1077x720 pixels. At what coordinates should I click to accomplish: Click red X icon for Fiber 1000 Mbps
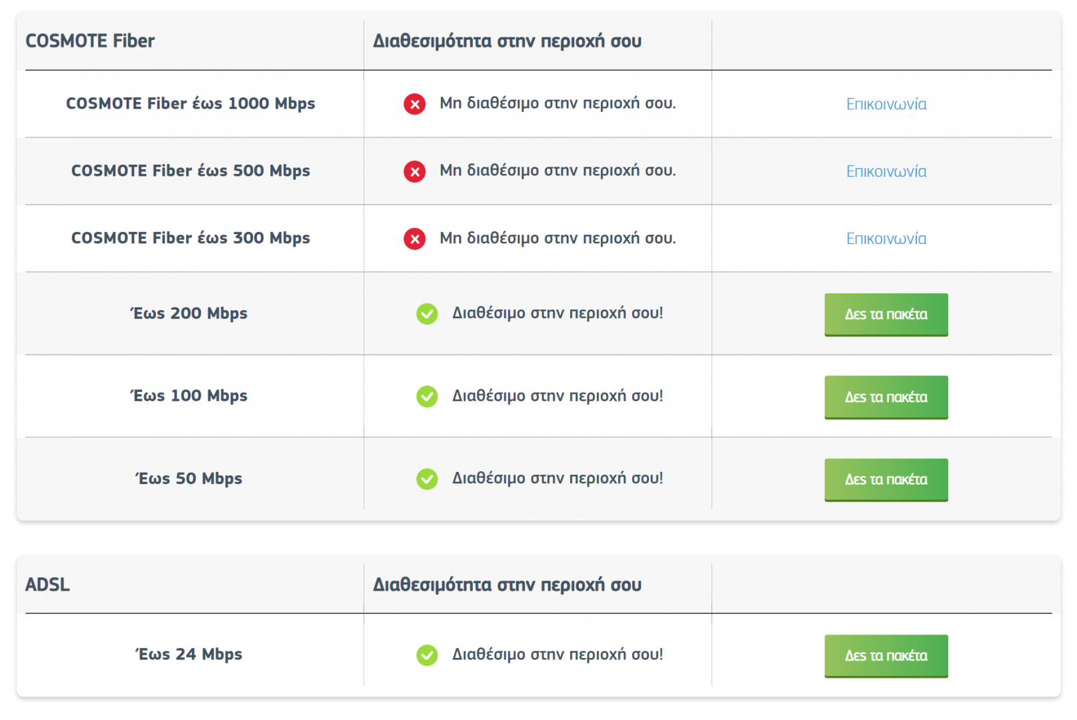[414, 104]
